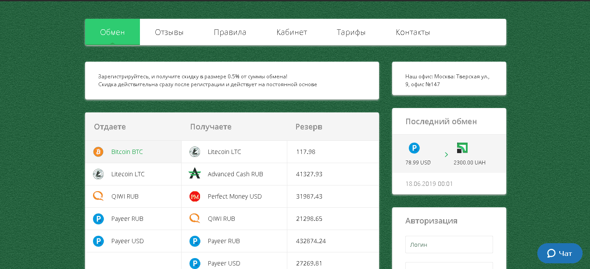Viewport: 590px width, 269px height.
Task: Click the Bitcoin icon in Отдаете column
Action: [x=98, y=152]
